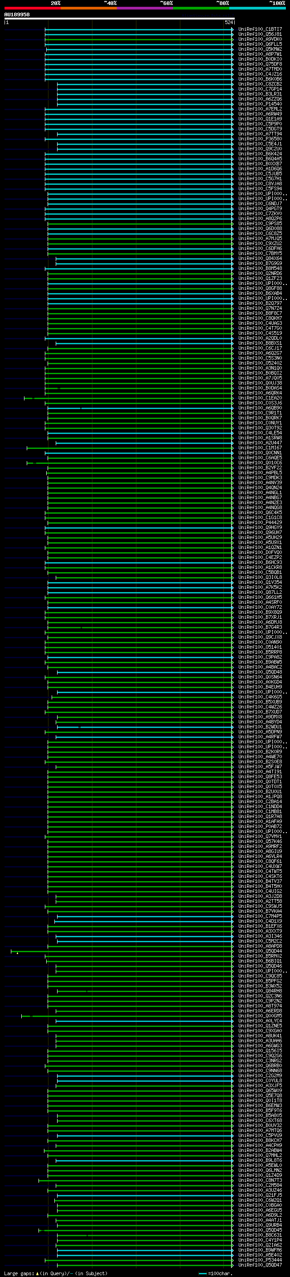Open label UniRef100_B6HC93

[260, 562]
